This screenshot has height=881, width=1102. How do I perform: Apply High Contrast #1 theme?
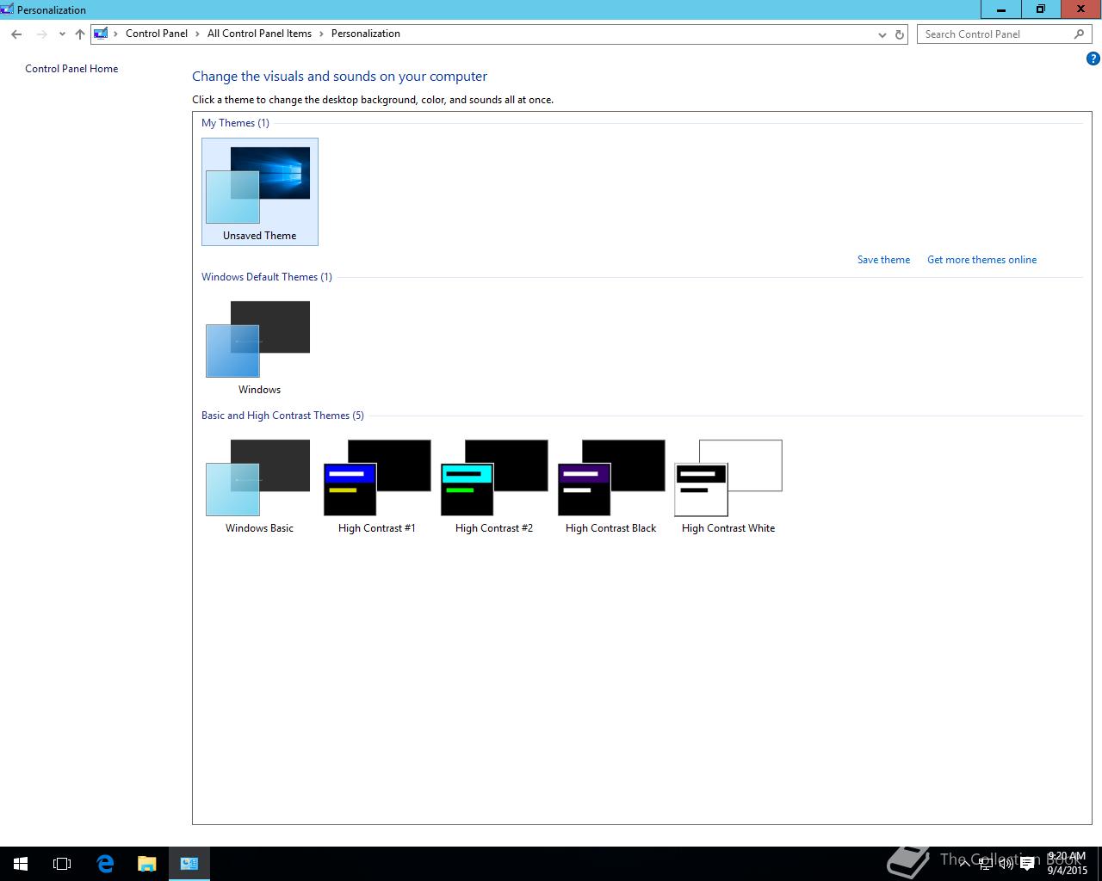click(377, 486)
